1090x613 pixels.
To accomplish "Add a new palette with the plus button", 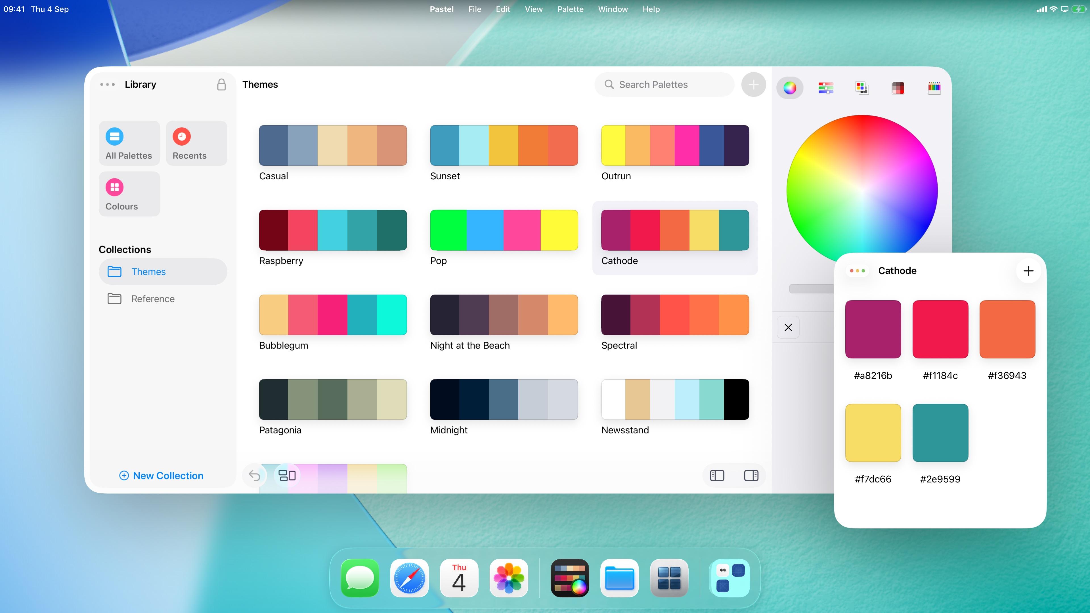I will (x=754, y=85).
